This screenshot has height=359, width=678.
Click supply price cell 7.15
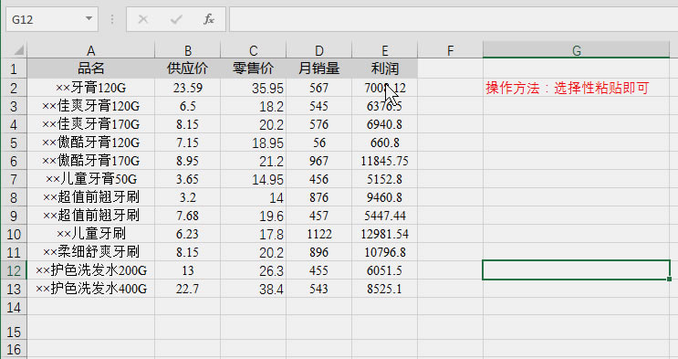pyautogui.click(x=188, y=143)
